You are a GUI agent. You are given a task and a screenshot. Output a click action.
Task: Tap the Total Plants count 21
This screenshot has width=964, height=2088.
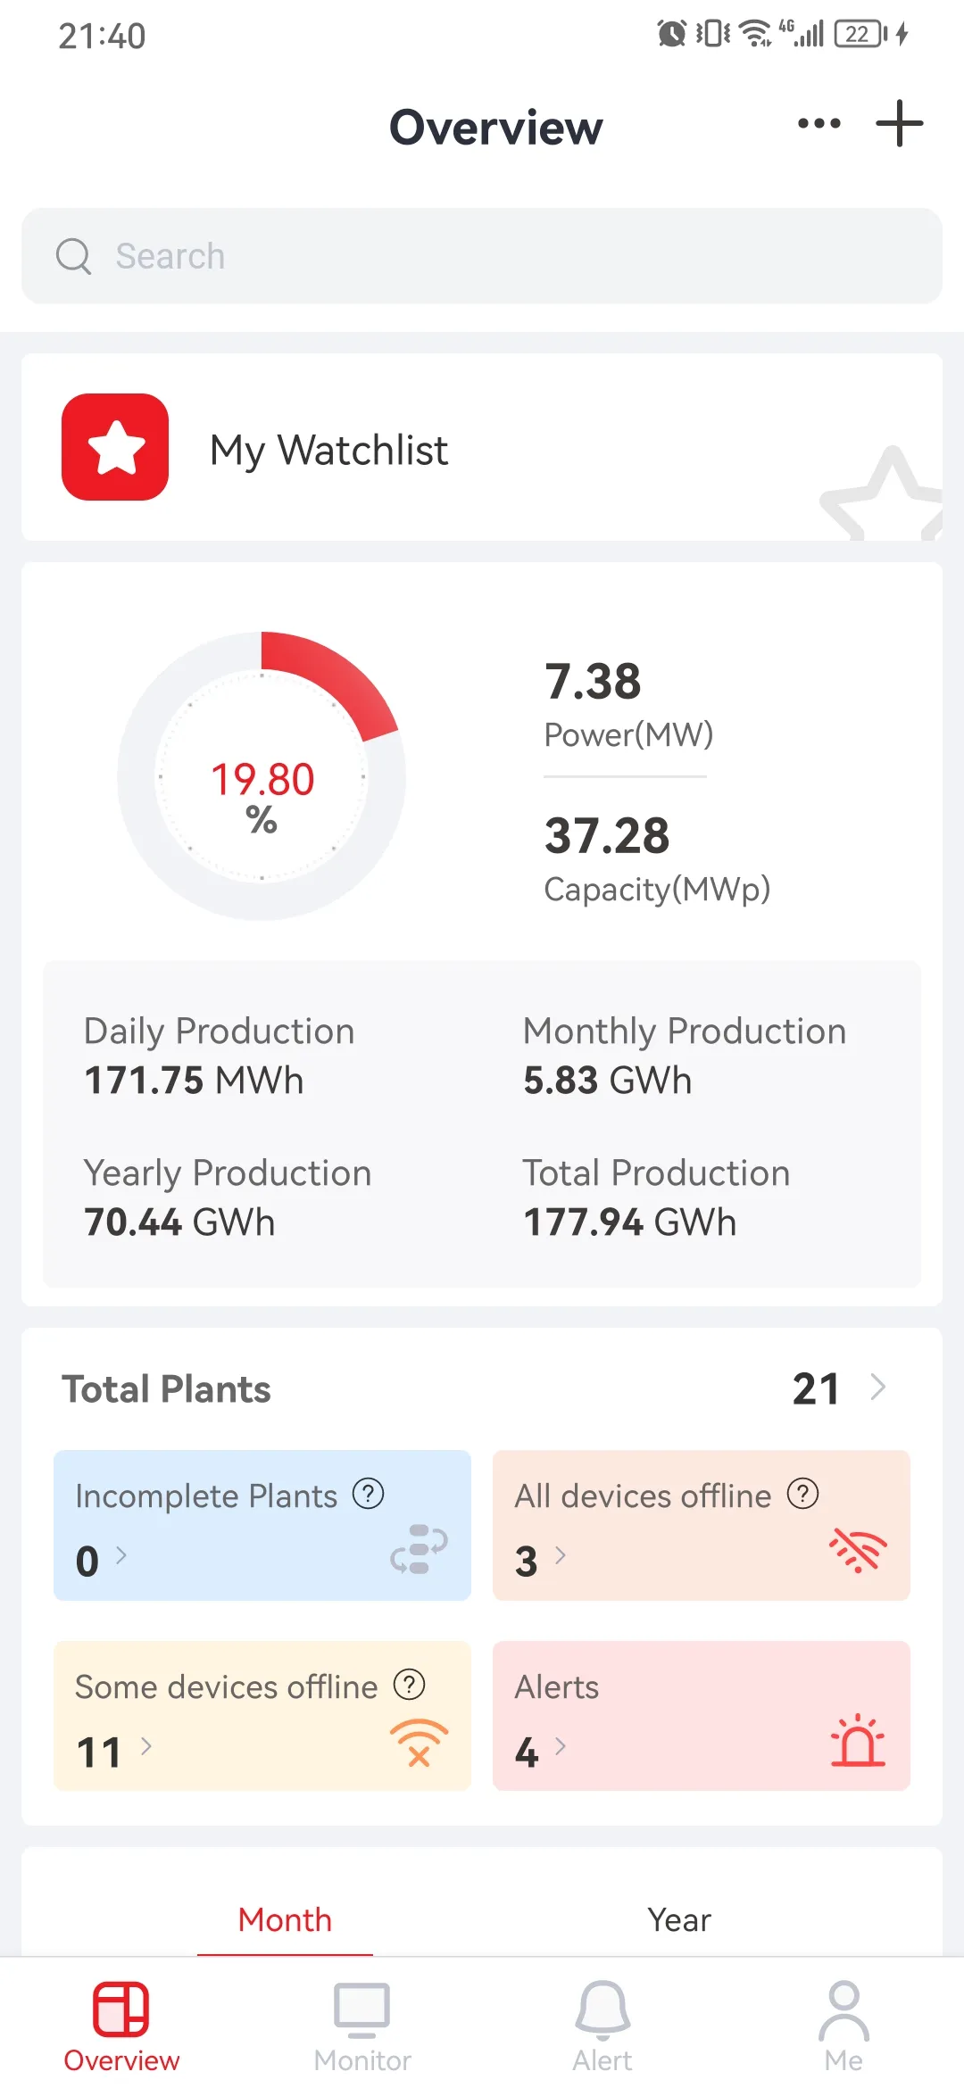pyautogui.click(x=816, y=1388)
